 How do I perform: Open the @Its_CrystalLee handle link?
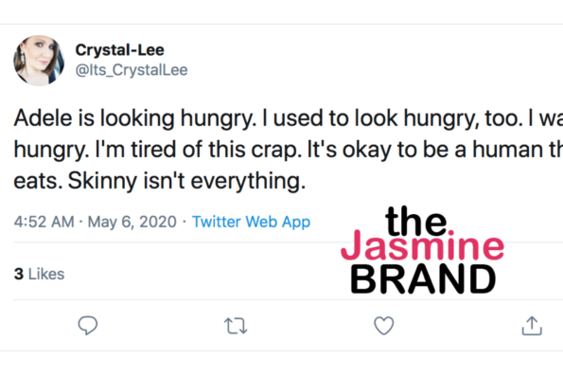tap(132, 70)
